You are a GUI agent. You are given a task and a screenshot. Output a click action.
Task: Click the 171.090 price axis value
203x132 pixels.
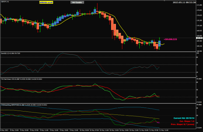[x=199, y=5]
